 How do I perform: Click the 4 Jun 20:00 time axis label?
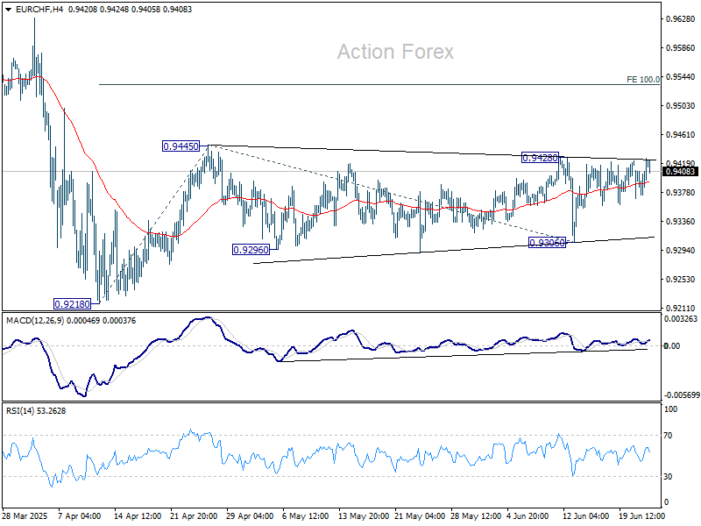tap(528, 516)
